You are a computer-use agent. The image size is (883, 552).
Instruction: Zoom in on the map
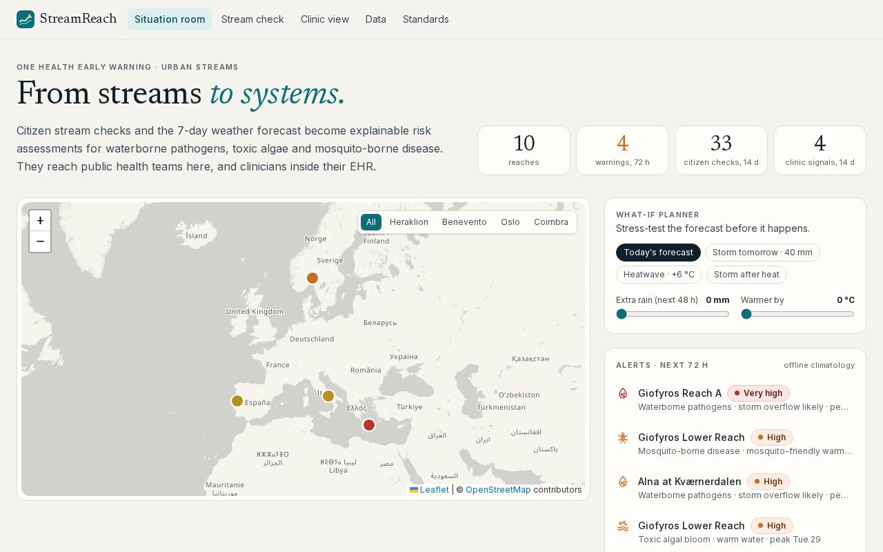40,221
